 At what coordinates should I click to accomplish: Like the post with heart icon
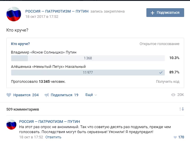click(9, 95)
